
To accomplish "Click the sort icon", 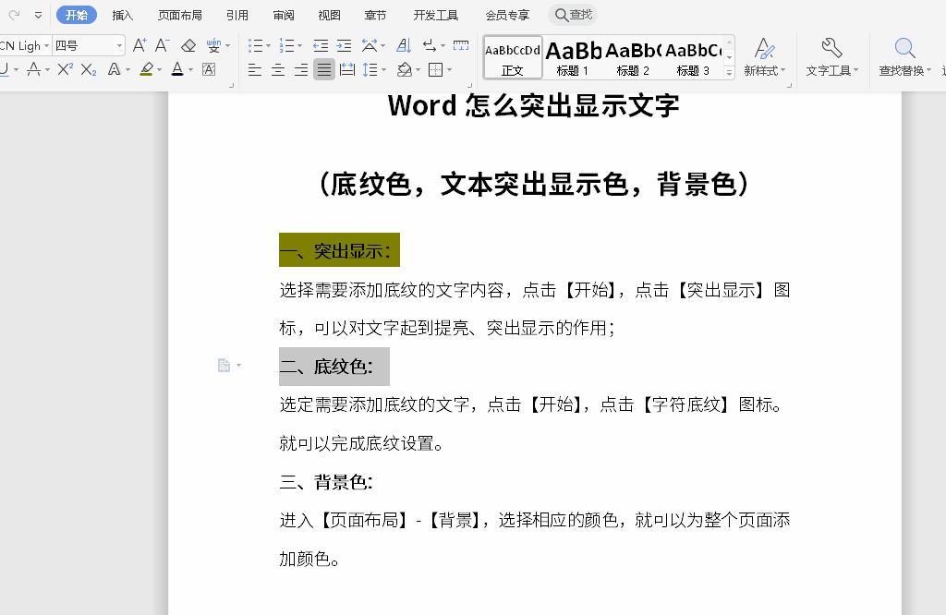I will (x=404, y=45).
